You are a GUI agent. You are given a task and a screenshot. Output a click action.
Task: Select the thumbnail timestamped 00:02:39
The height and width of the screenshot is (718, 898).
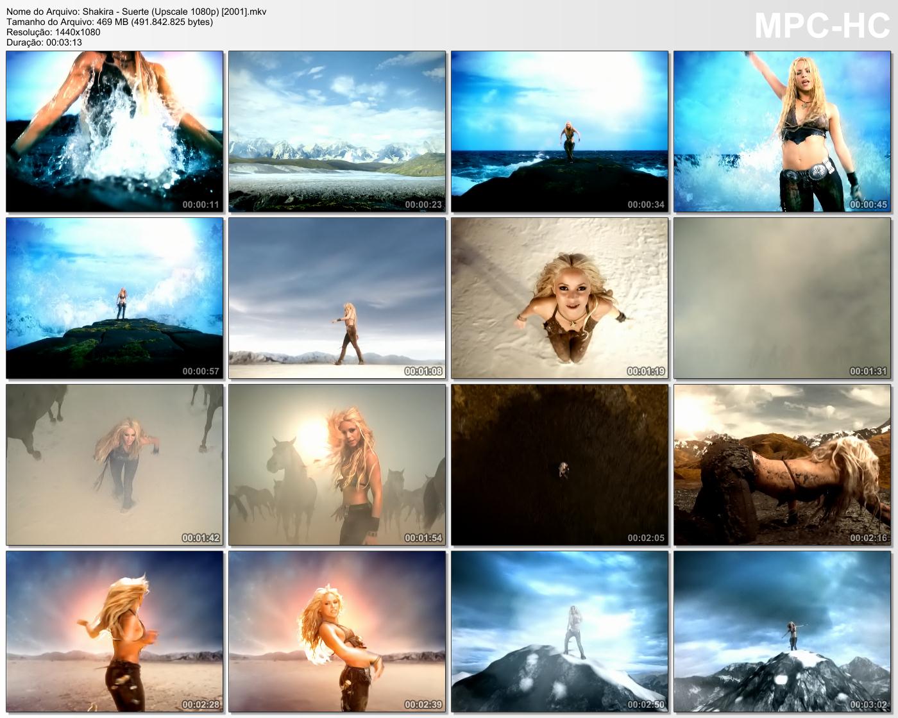(337, 631)
